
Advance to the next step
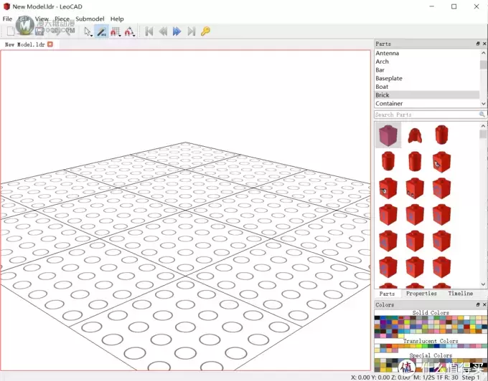pos(177,32)
